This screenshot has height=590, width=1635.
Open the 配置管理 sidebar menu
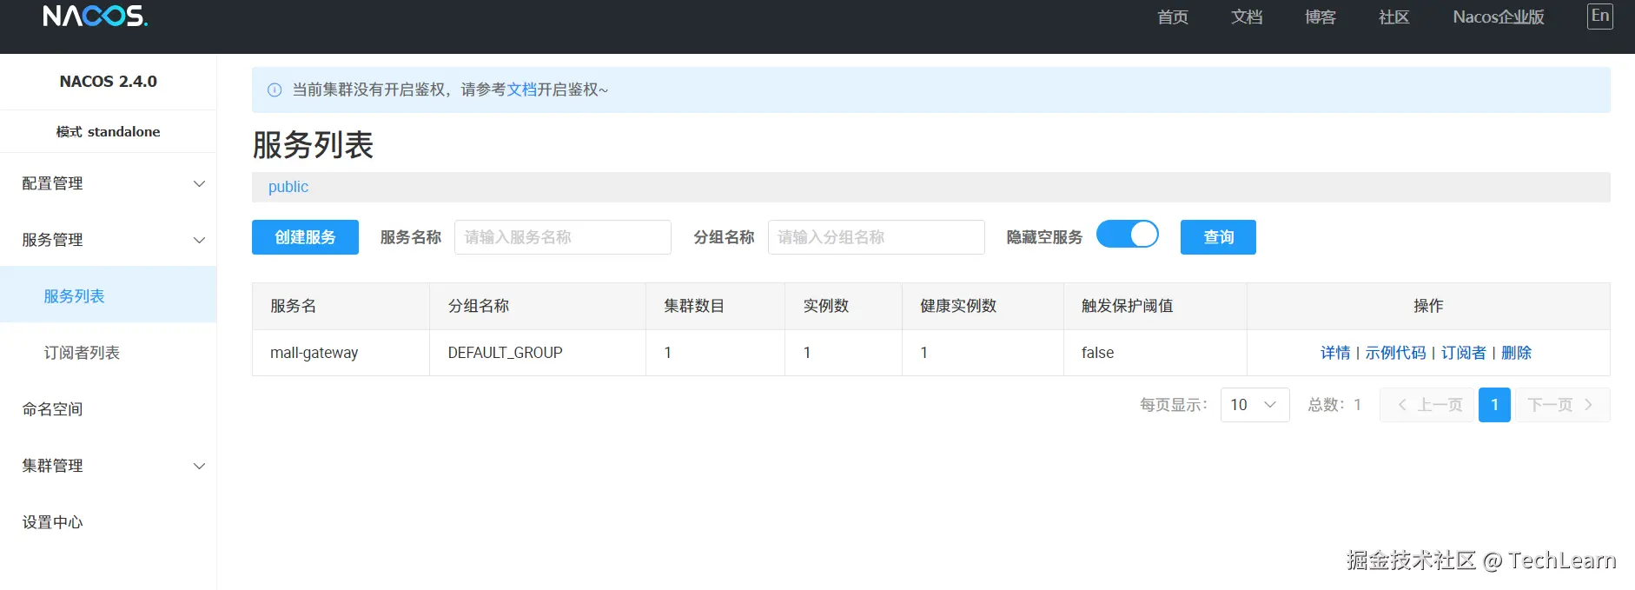click(108, 183)
